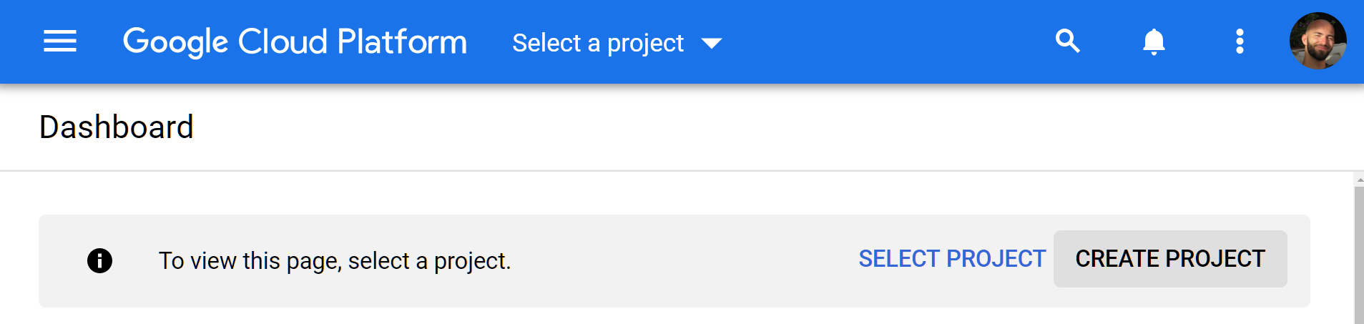
Task: Open the three-dot more options menu
Action: (x=1240, y=41)
